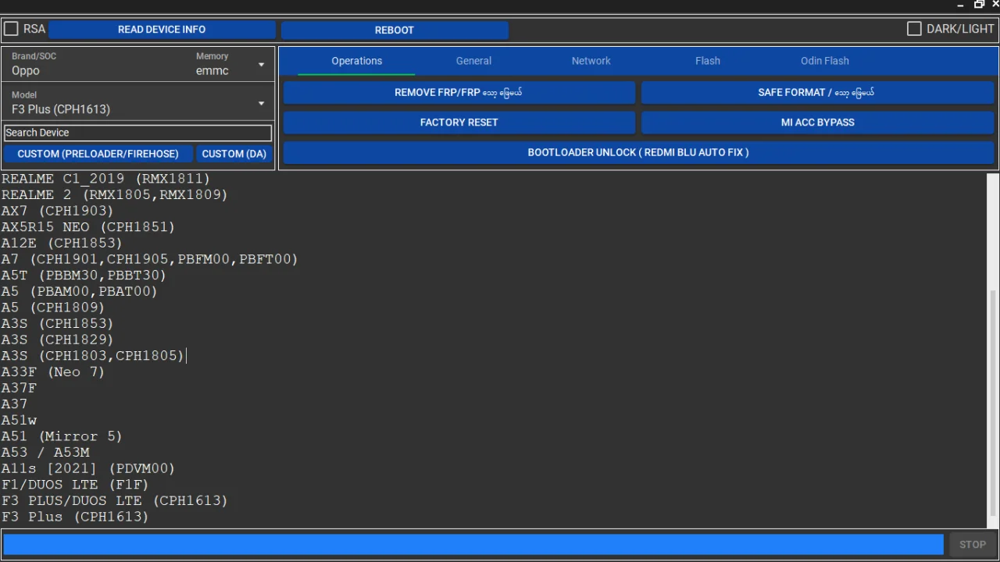Click the MI ACC BYPASS button
1000x562 pixels.
[x=817, y=123]
